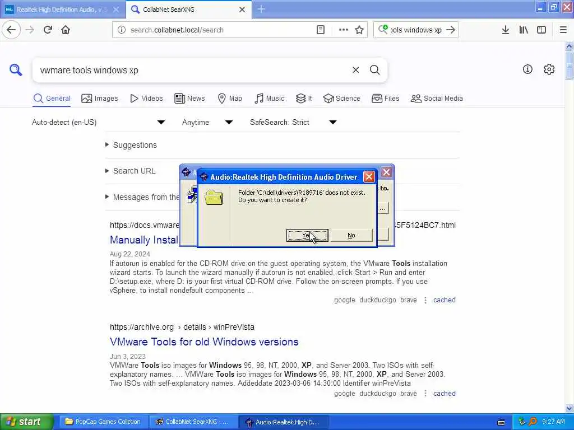The width and height of the screenshot is (574, 430).
Task: Click the browser forward arrow
Action: pyautogui.click(x=30, y=30)
